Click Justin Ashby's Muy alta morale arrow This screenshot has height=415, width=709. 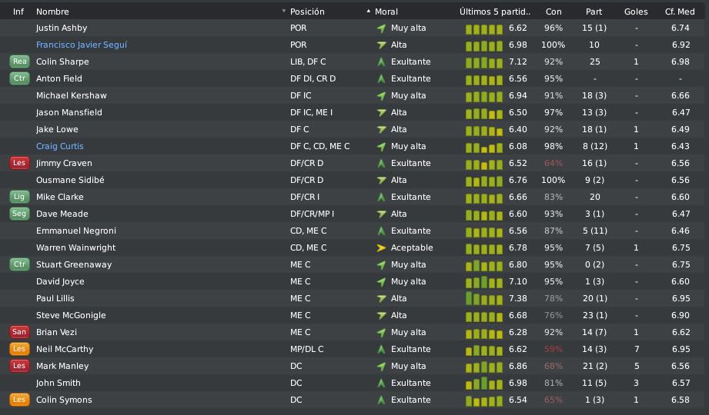381,28
